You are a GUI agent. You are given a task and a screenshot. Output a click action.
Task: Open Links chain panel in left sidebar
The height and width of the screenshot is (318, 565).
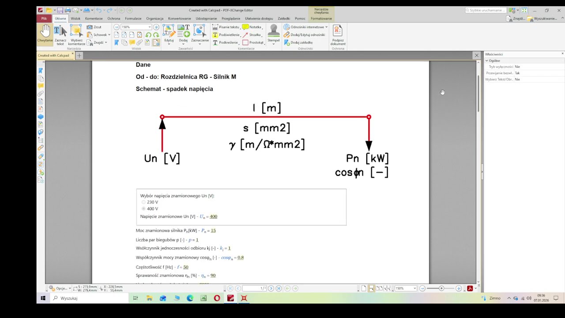(x=41, y=148)
